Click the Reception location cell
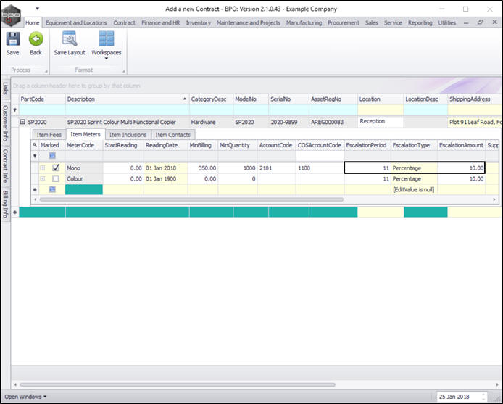Image resolution: width=503 pixels, height=404 pixels. 381,121
